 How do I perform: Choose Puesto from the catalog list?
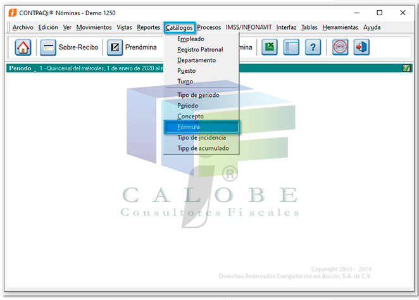[201, 71]
